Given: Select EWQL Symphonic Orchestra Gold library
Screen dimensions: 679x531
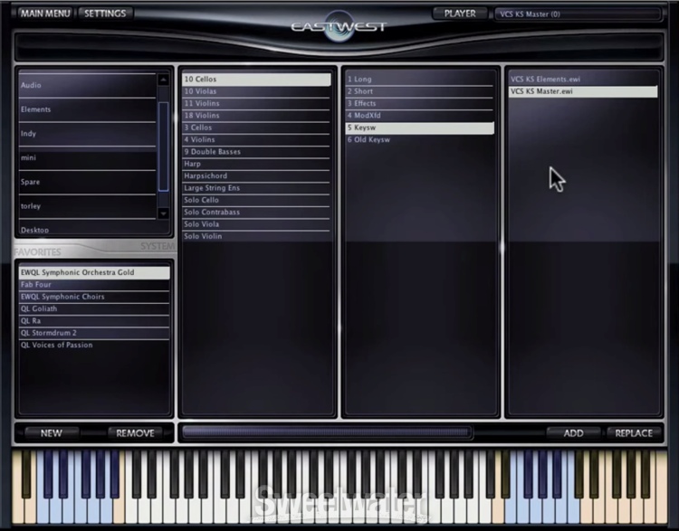Looking at the screenshot, I should pos(94,272).
